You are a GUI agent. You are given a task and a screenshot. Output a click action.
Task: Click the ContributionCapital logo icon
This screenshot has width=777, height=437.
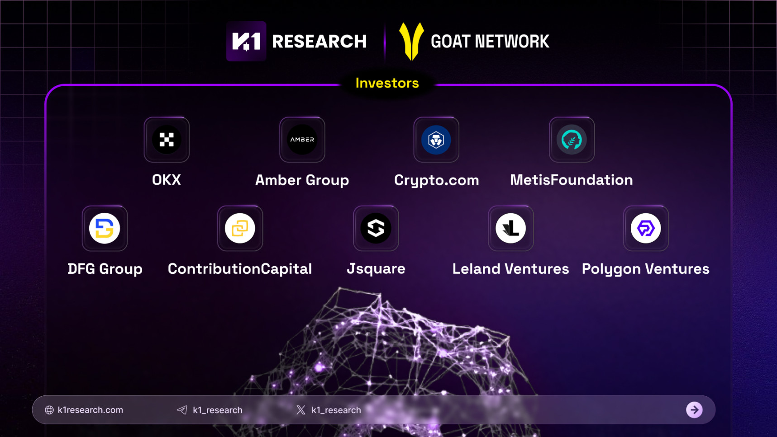(x=240, y=228)
